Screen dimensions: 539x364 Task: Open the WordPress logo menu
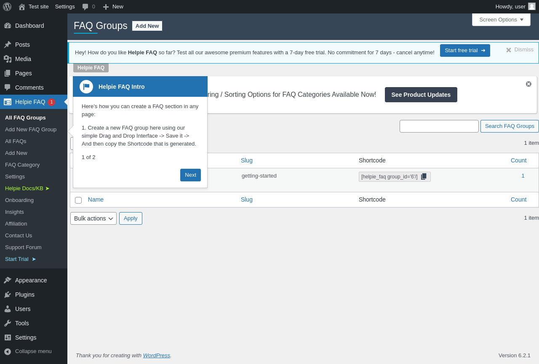coord(7,7)
